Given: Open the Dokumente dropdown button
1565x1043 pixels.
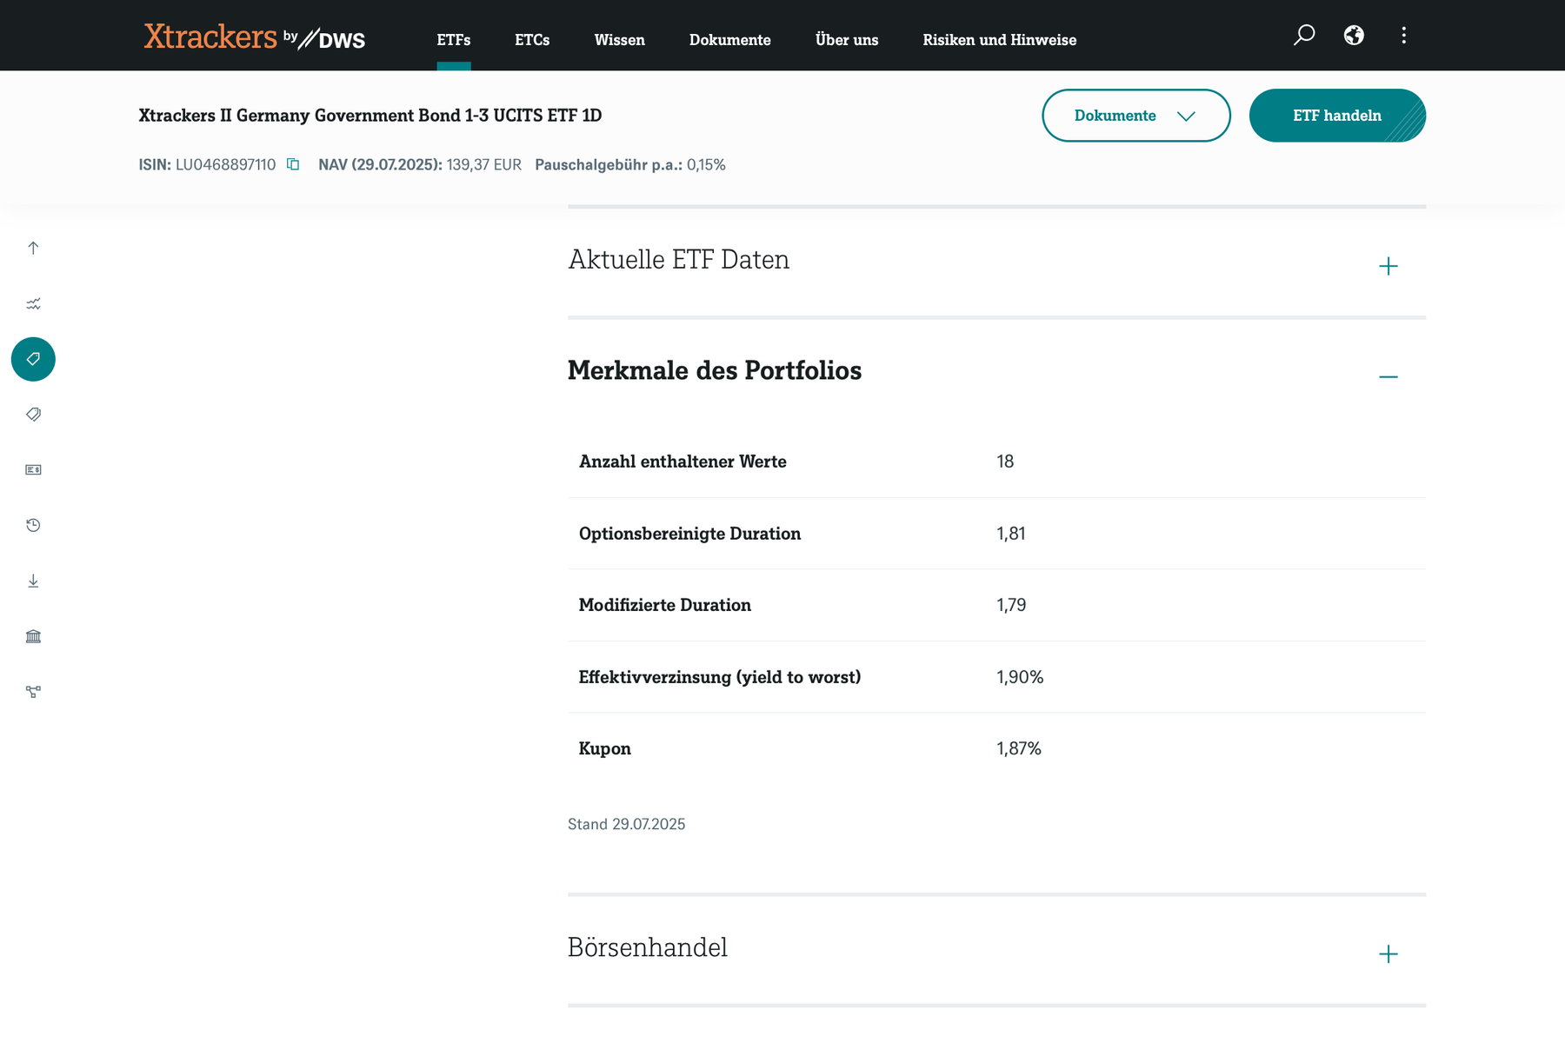Looking at the screenshot, I should (x=1135, y=116).
